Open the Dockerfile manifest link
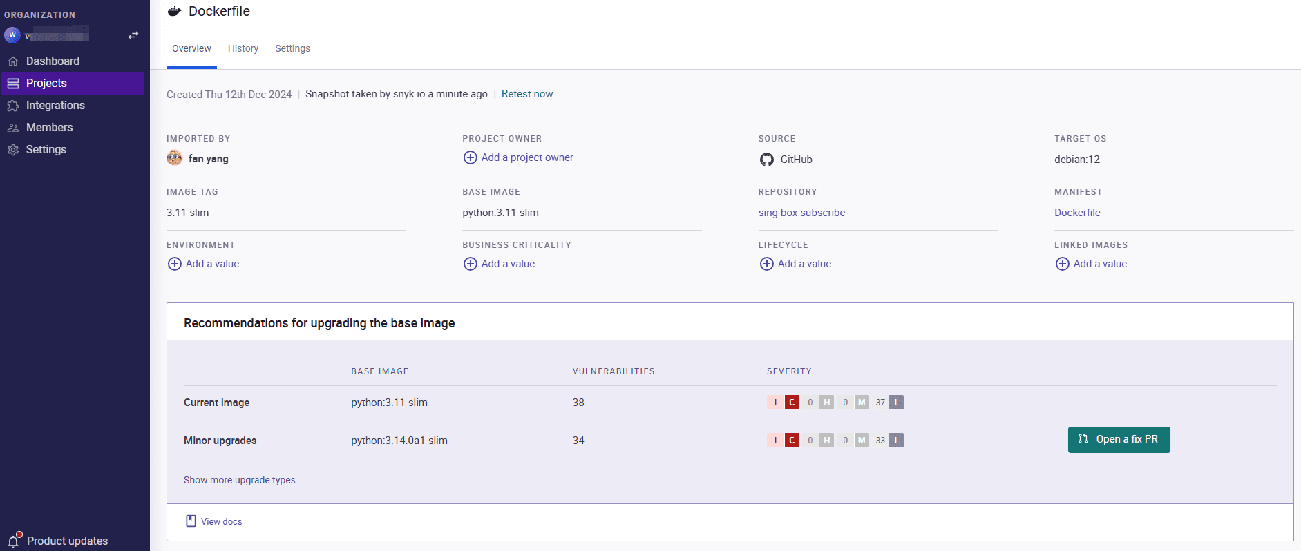Viewport: 1301px width, 551px height. (x=1077, y=213)
